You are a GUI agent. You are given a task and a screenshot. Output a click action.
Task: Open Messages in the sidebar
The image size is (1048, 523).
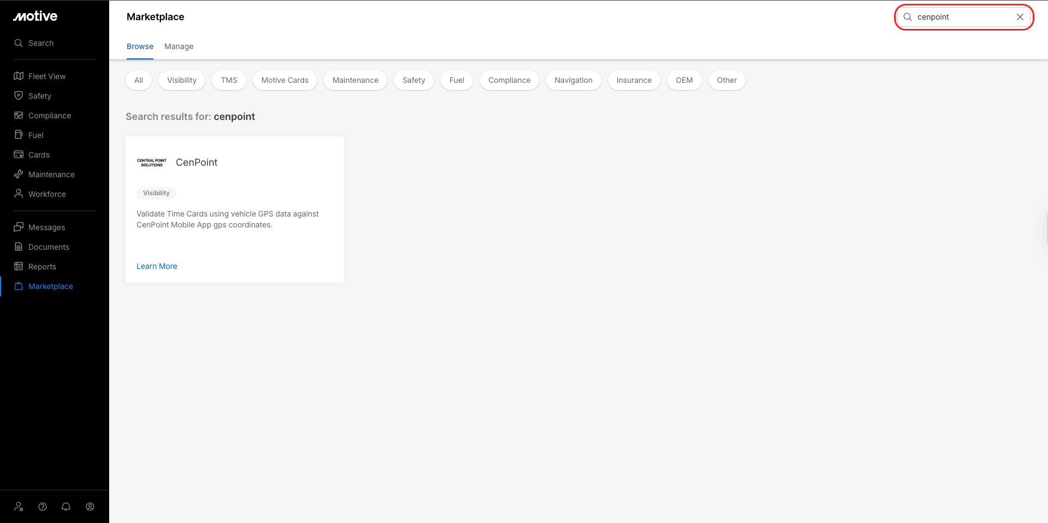pyautogui.click(x=46, y=227)
